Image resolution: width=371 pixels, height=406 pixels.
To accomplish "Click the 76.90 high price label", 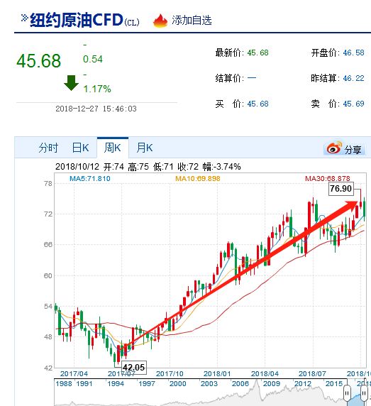I will coord(340,188).
